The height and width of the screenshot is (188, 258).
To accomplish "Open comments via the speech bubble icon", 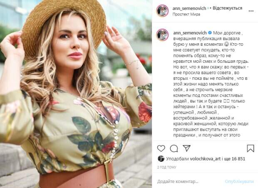I will point(174,148).
